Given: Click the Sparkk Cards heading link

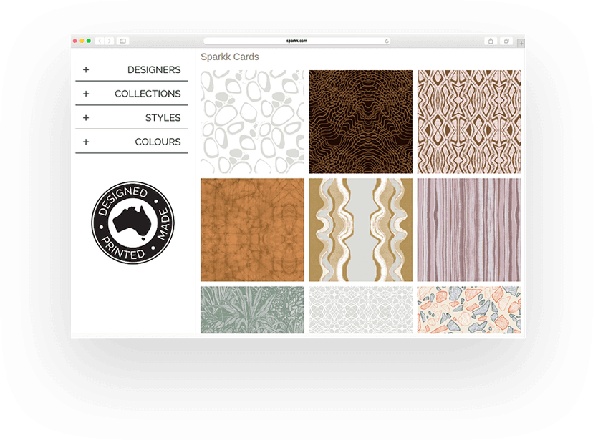Looking at the screenshot, I should tap(230, 57).
